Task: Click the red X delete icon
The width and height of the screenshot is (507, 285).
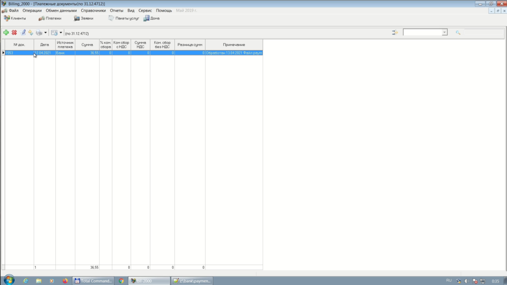Action: [x=14, y=33]
